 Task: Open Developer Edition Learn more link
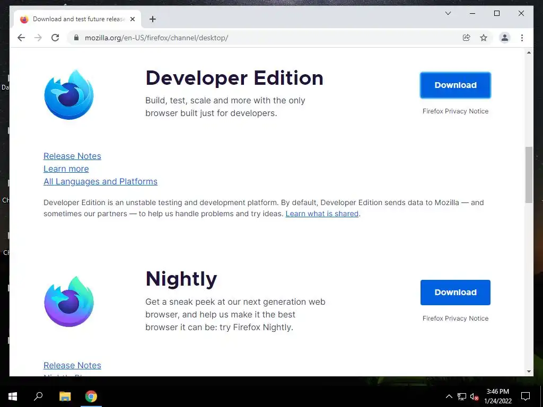pos(66,169)
